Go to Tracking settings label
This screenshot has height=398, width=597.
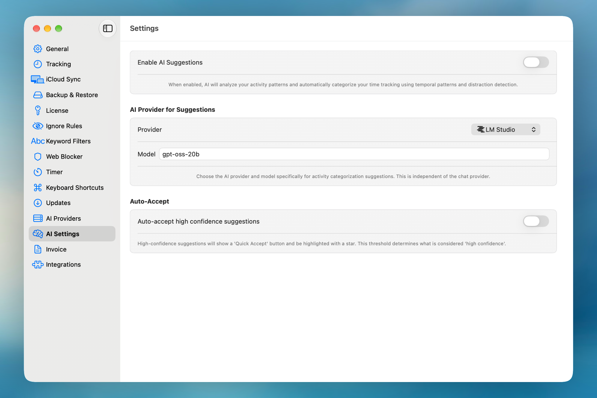point(58,64)
